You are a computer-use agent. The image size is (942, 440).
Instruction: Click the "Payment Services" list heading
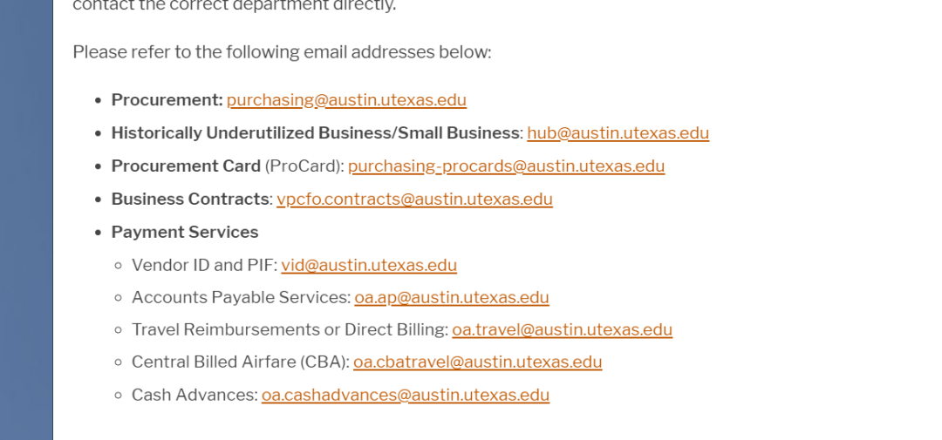pos(185,233)
